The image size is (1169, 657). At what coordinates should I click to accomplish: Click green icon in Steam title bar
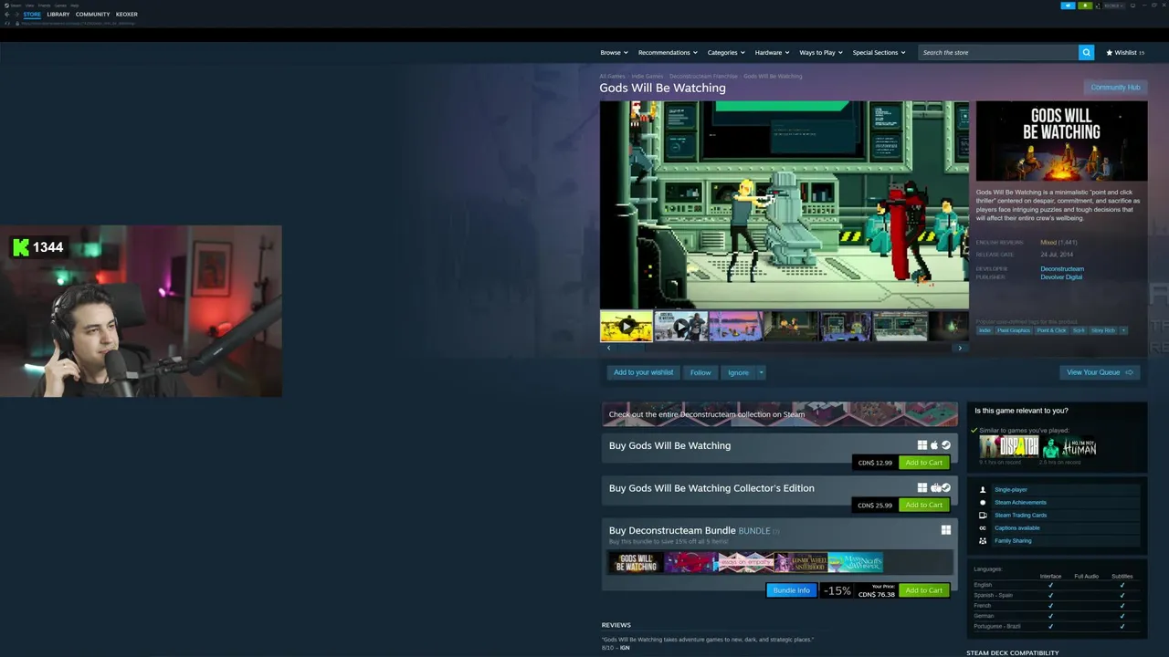1085,5
